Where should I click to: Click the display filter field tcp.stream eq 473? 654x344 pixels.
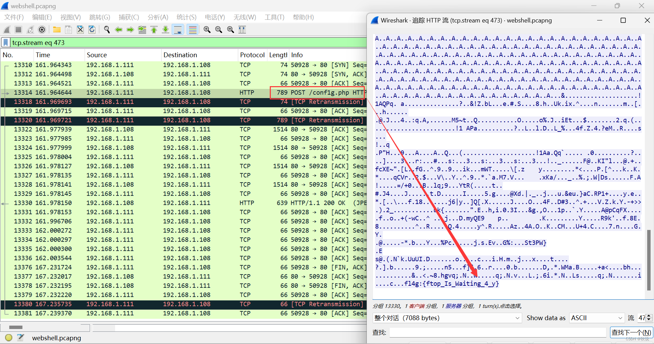coord(188,43)
